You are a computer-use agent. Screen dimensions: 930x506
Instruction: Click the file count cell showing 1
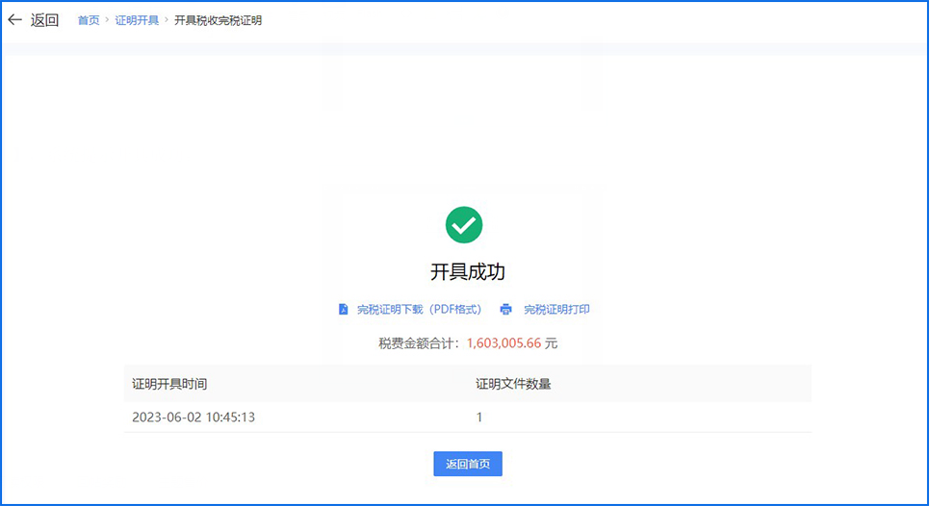pos(479,417)
